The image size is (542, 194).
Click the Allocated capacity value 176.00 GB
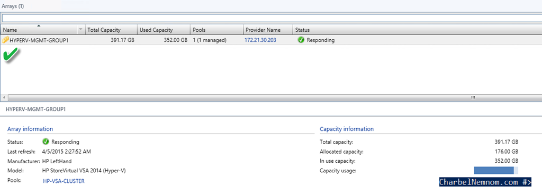pos(507,152)
